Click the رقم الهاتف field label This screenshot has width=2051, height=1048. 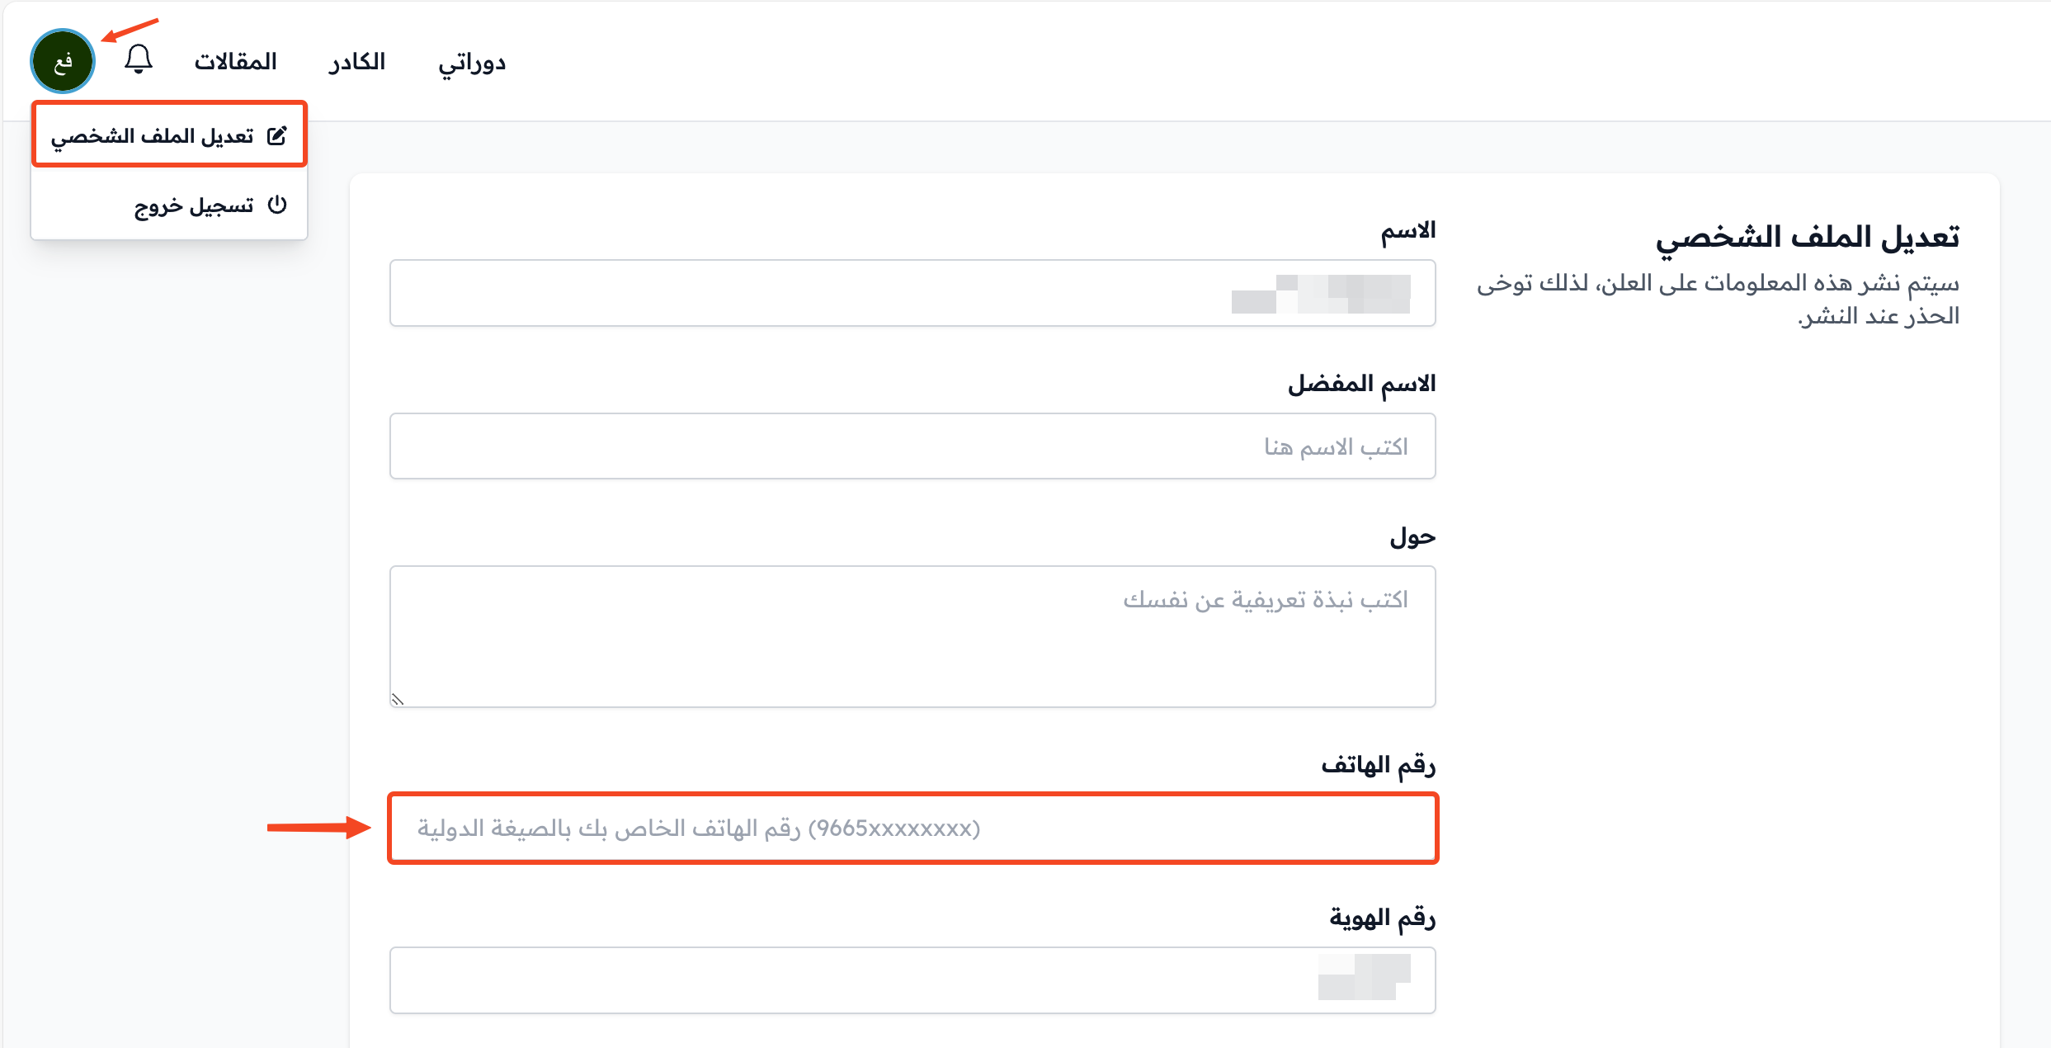pos(1379,765)
